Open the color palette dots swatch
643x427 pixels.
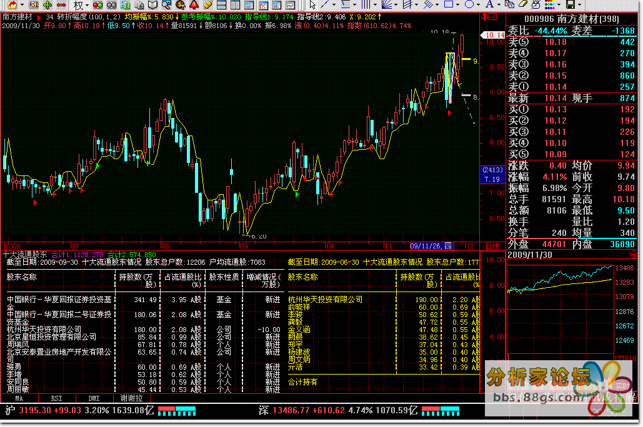pyautogui.click(x=549, y=4)
